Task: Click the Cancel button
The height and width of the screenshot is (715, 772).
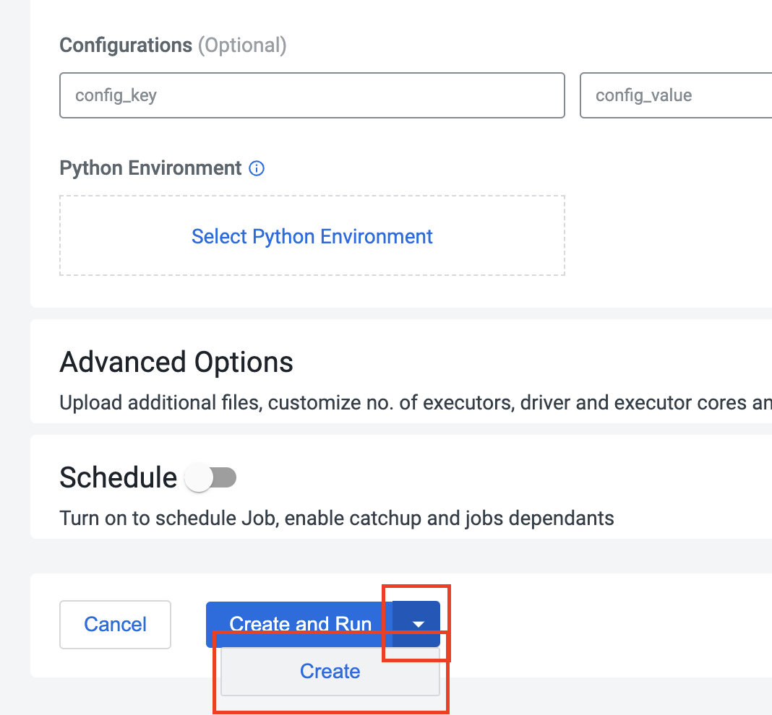Action: pos(115,624)
